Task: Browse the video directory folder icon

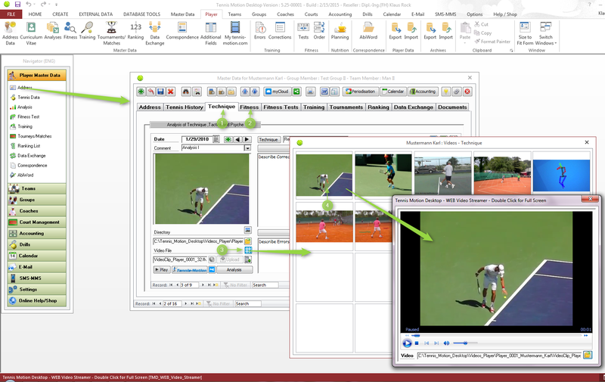Action: coord(247,241)
